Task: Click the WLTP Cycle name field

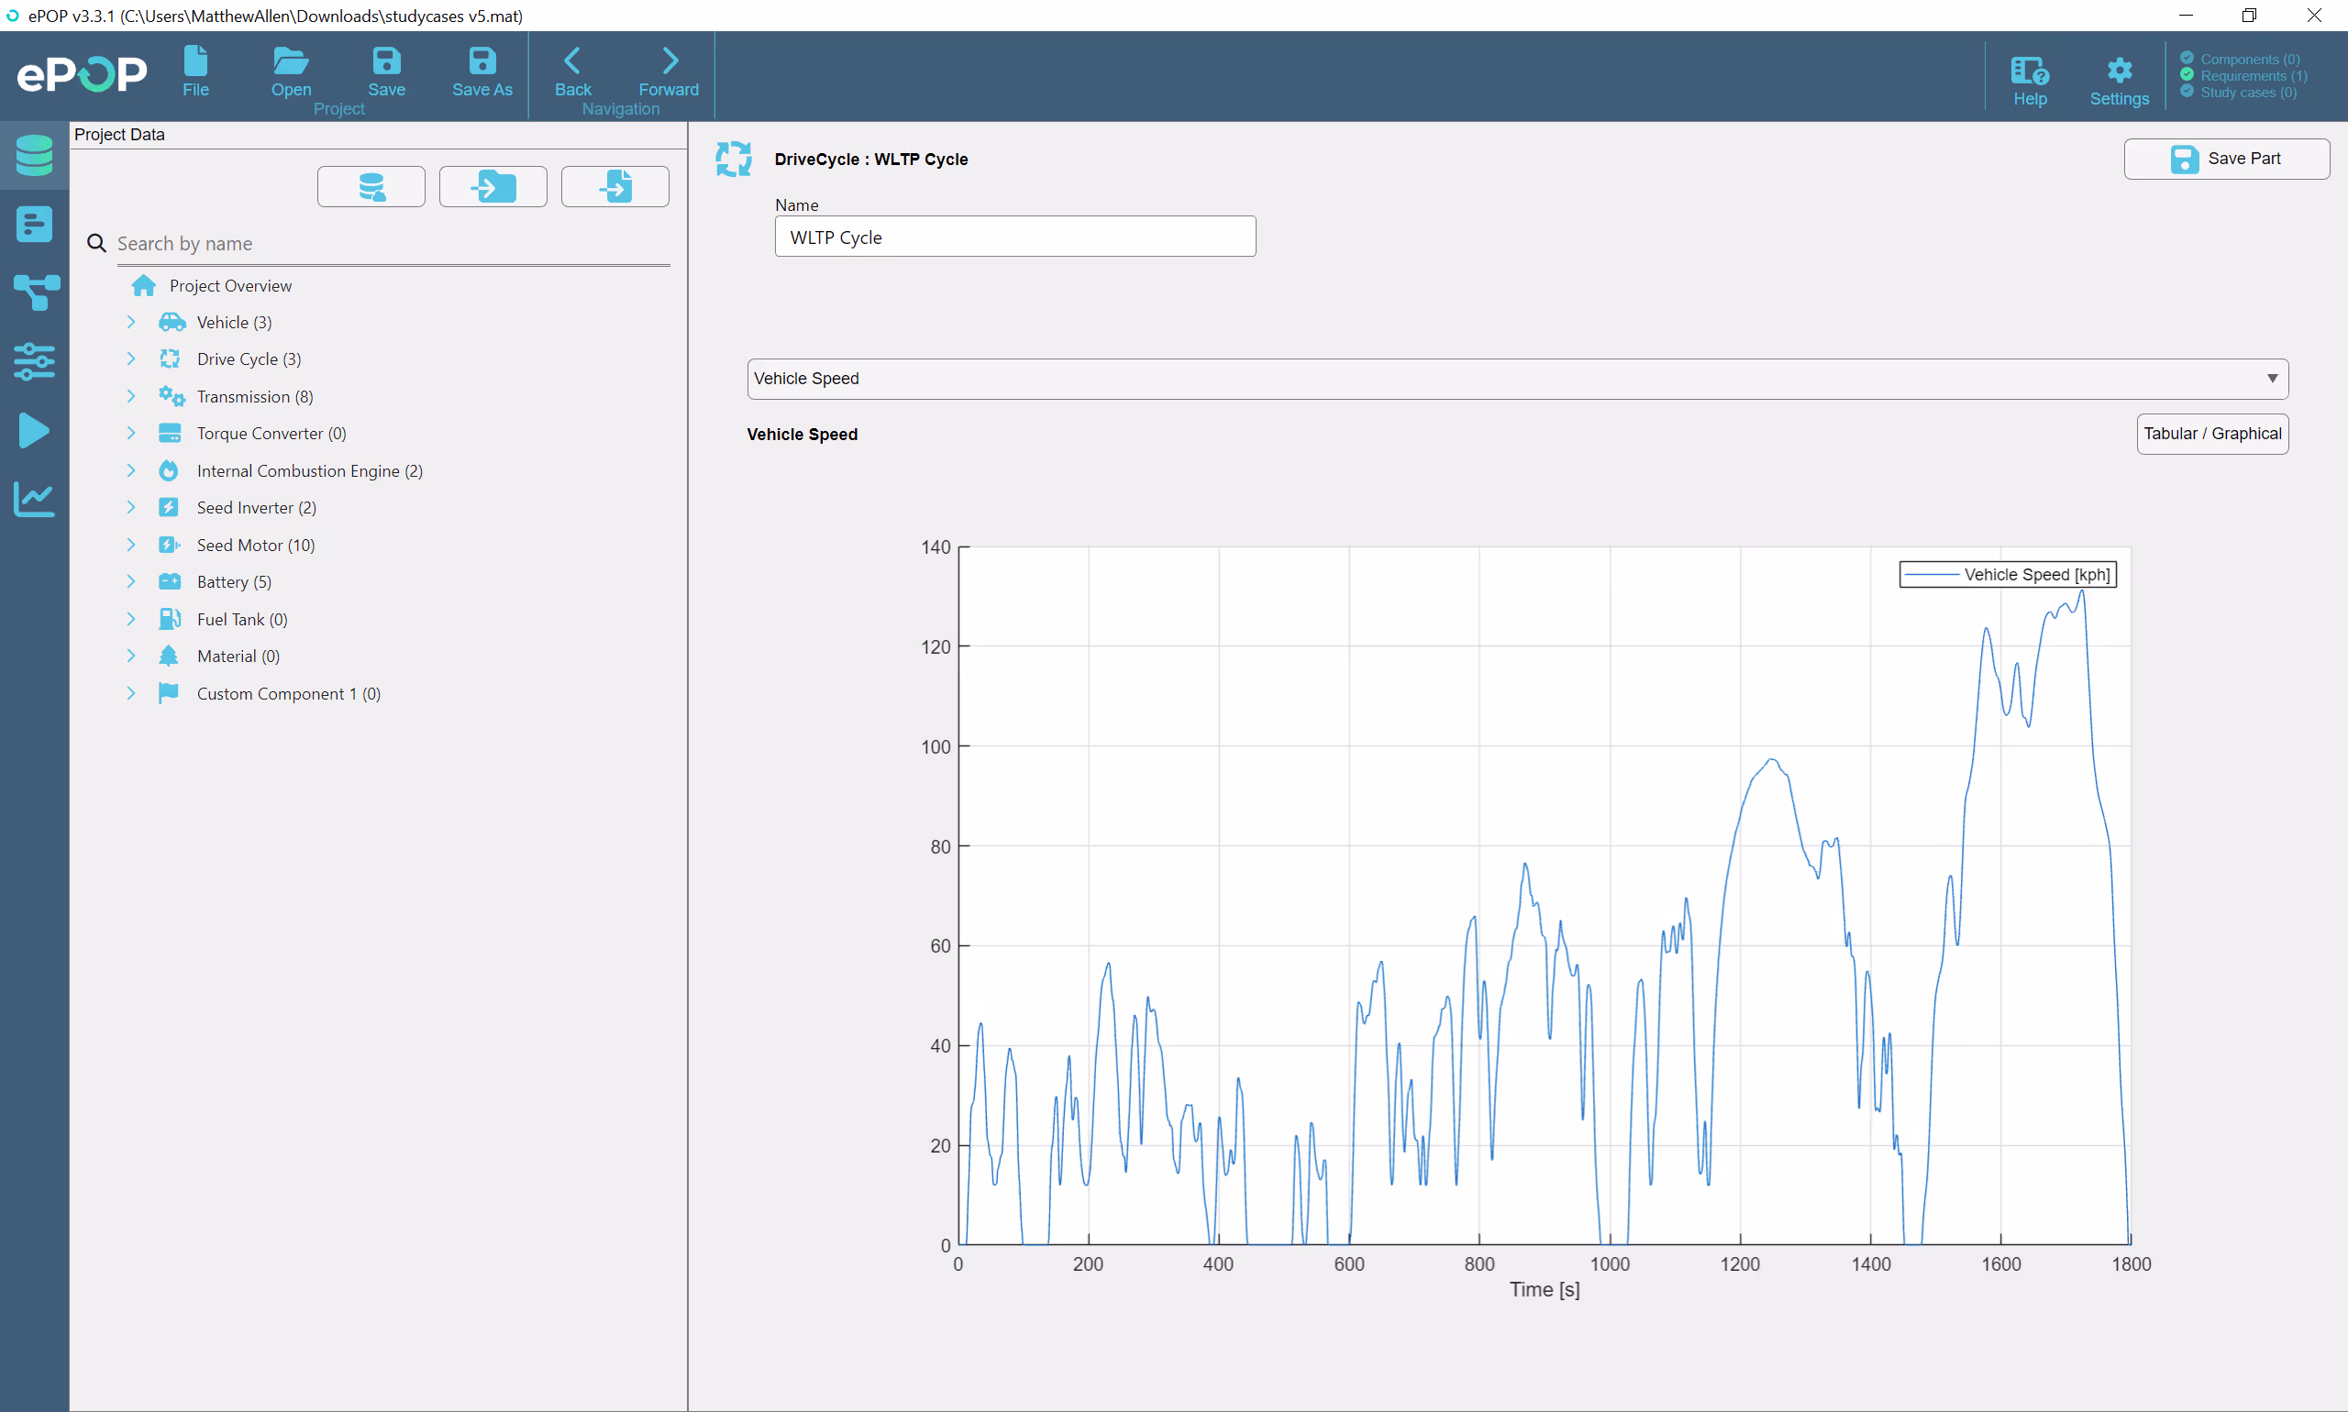Action: click(1014, 237)
